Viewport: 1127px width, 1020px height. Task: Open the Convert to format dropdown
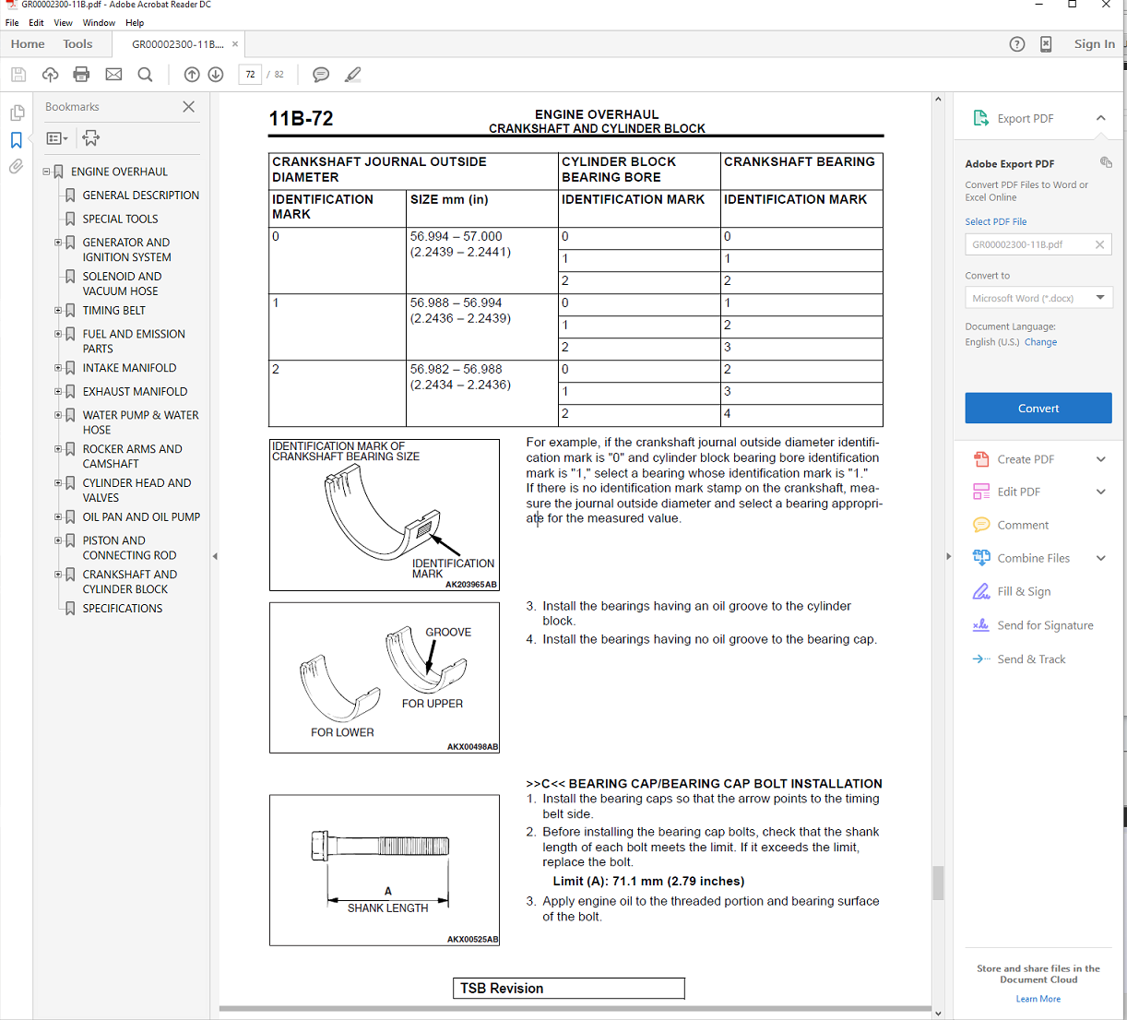coord(1038,298)
